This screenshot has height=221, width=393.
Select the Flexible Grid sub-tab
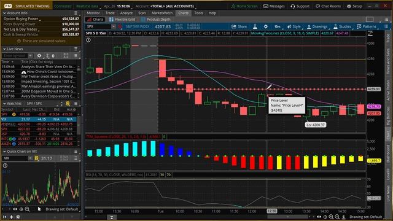tap(122, 19)
